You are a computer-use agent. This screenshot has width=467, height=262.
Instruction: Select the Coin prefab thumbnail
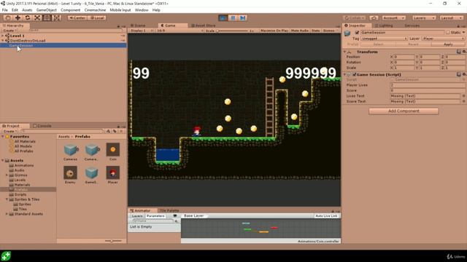pyautogui.click(x=113, y=150)
